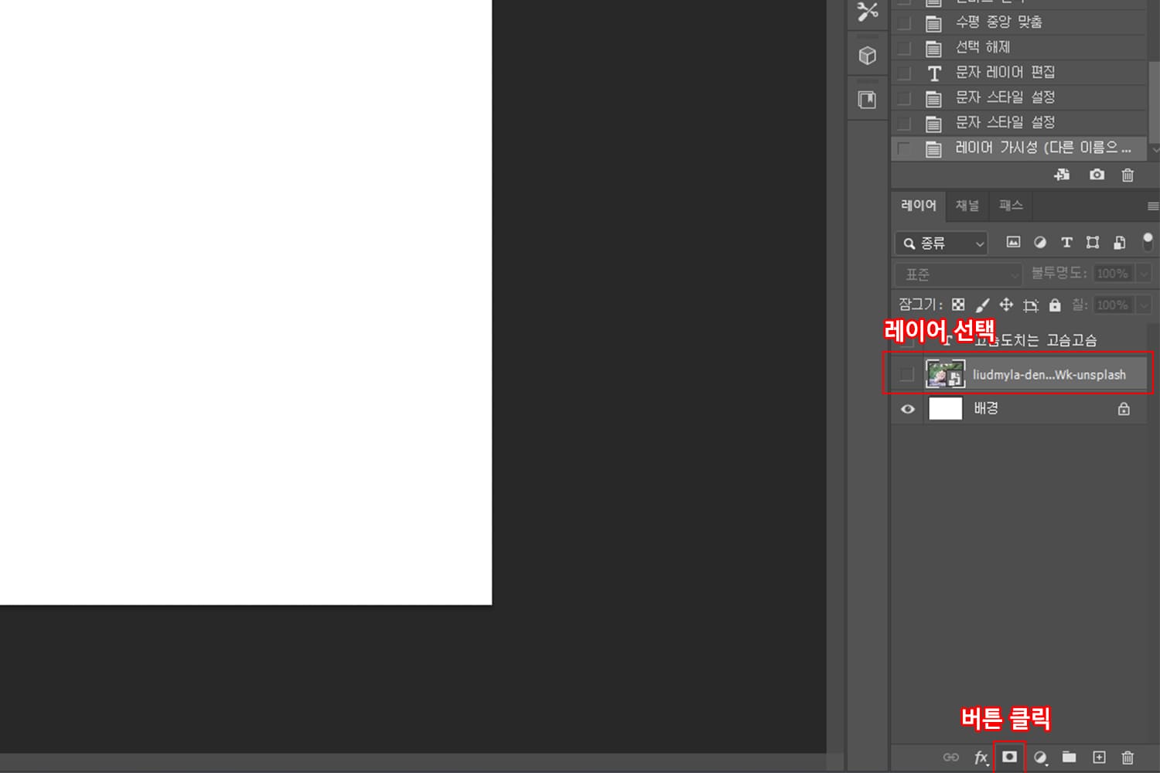Open the collapsed 3D panel icon
1160x773 pixels.
point(867,56)
